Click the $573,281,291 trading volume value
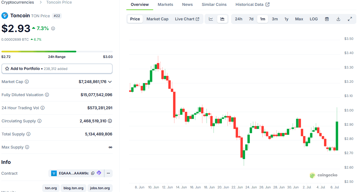The height and width of the screenshot is (192, 360). point(100,108)
